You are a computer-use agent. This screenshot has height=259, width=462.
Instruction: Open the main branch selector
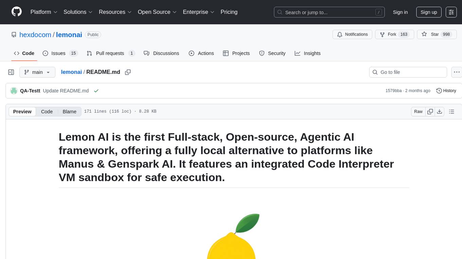pyautogui.click(x=37, y=72)
